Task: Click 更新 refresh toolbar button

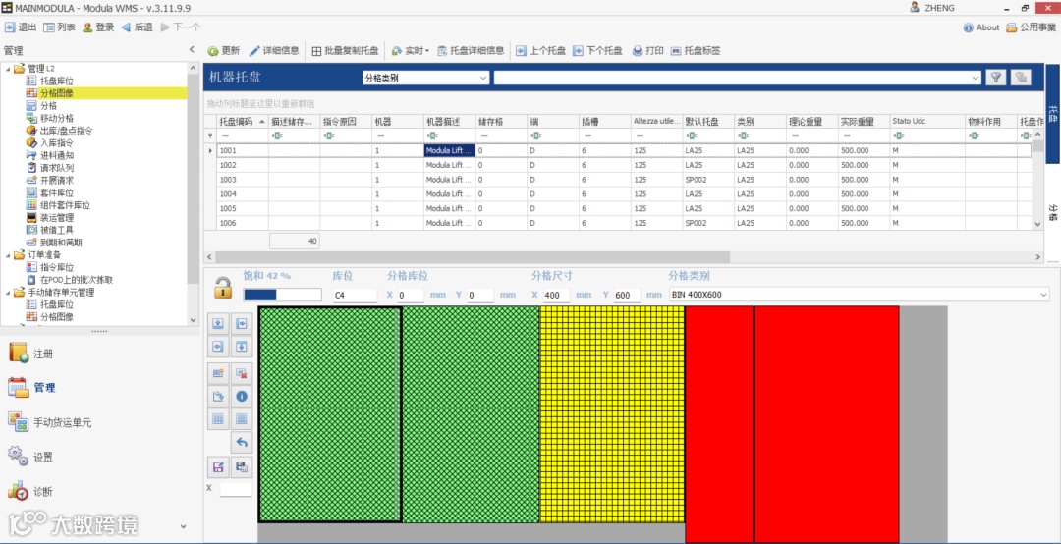Action: [223, 51]
